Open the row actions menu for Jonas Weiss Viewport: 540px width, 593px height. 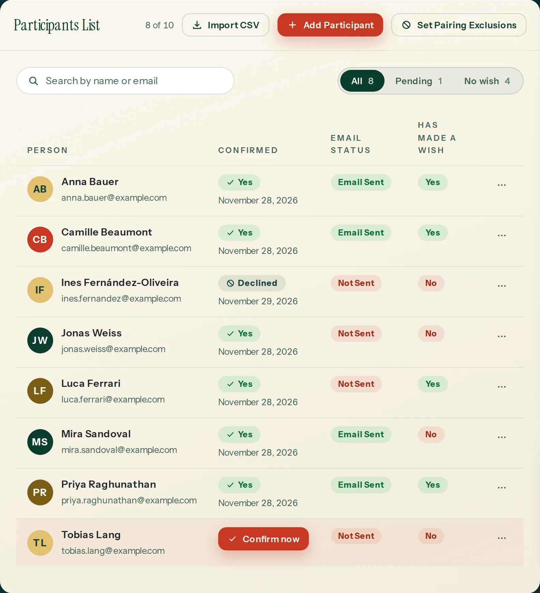[x=501, y=336]
